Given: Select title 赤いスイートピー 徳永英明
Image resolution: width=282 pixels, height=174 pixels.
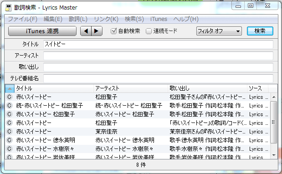Looking at the screenshot, I should (46, 140).
